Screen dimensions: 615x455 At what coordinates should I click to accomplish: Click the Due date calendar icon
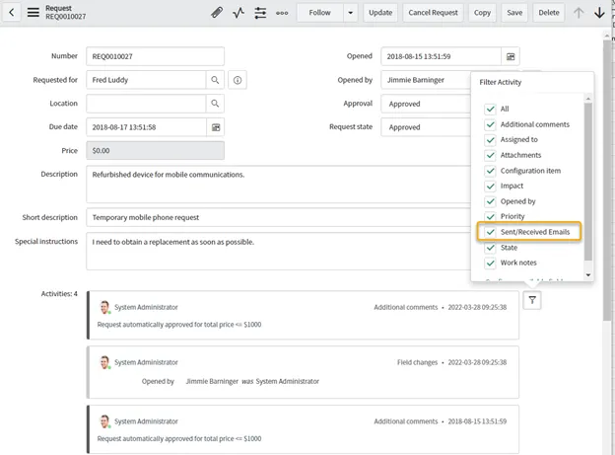[x=215, y=127]
